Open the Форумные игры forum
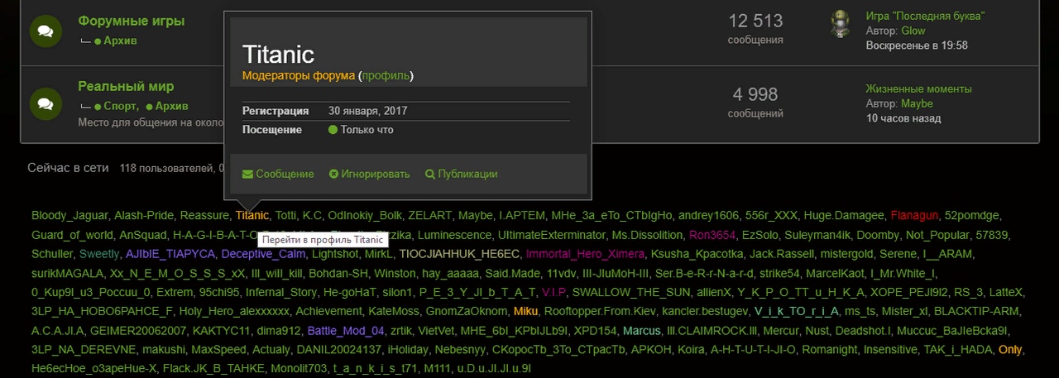 click(132, 21)
